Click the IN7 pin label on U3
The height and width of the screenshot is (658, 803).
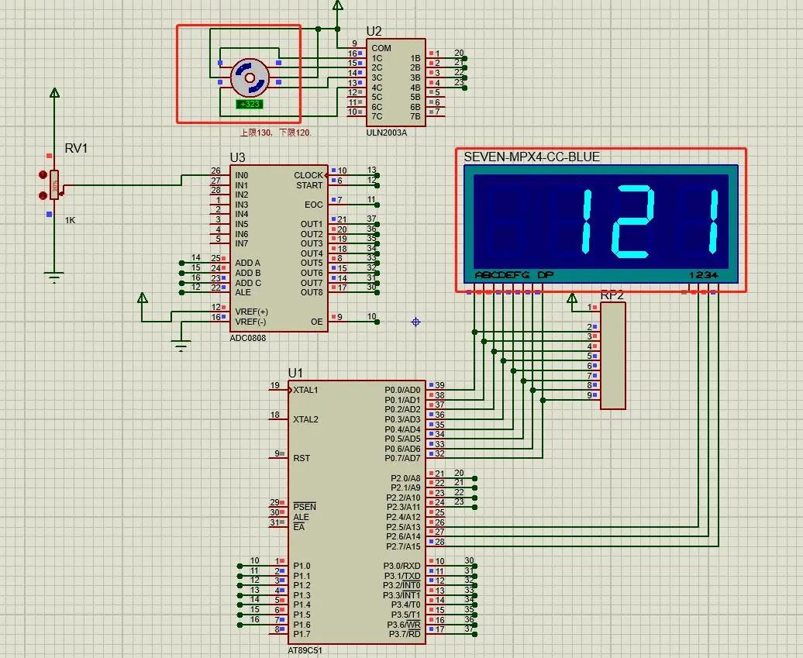coord(241,243)
